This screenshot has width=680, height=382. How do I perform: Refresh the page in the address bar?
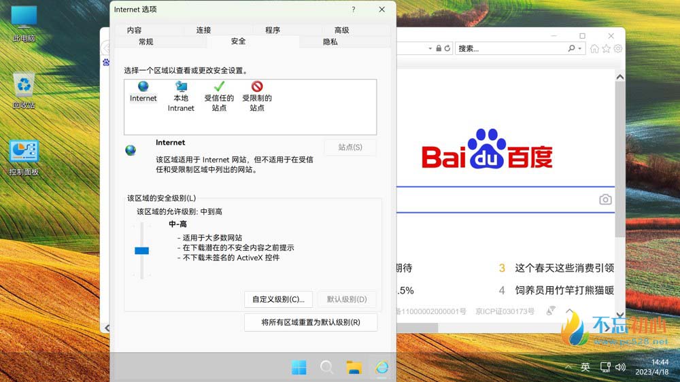[447, 49]
